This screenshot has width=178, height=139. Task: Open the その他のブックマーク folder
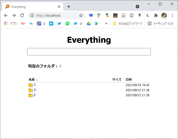[128, 24]
